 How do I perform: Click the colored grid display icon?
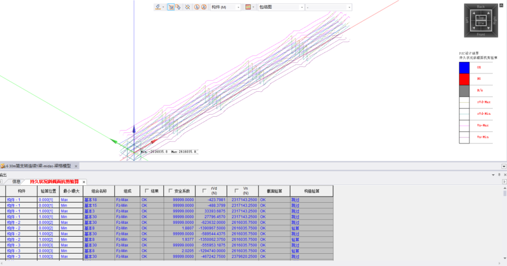(x=248, y=7)
